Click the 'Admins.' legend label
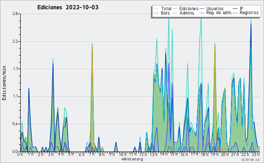The width and height of the screenshot is (264, 163). [187, 13]
